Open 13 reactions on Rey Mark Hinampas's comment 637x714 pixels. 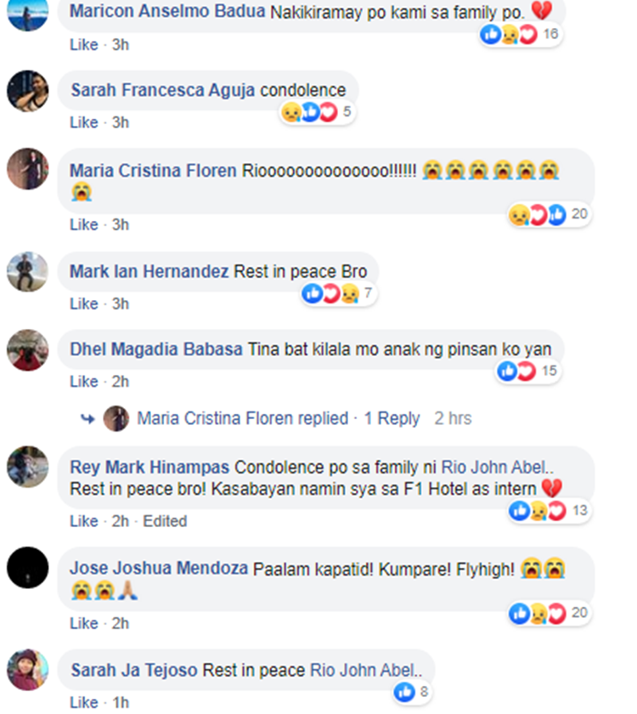pyautogui.click(x=550, y=511)
